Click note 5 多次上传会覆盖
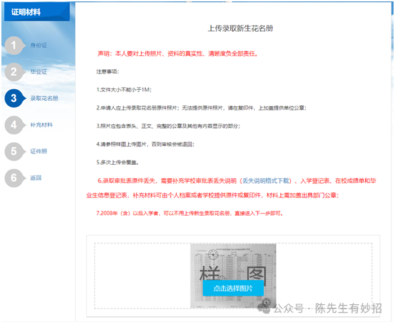 coord(118,163)
